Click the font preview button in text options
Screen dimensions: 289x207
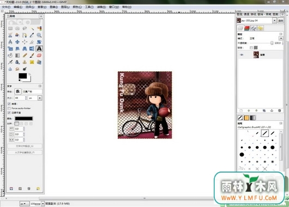(17, 92)
